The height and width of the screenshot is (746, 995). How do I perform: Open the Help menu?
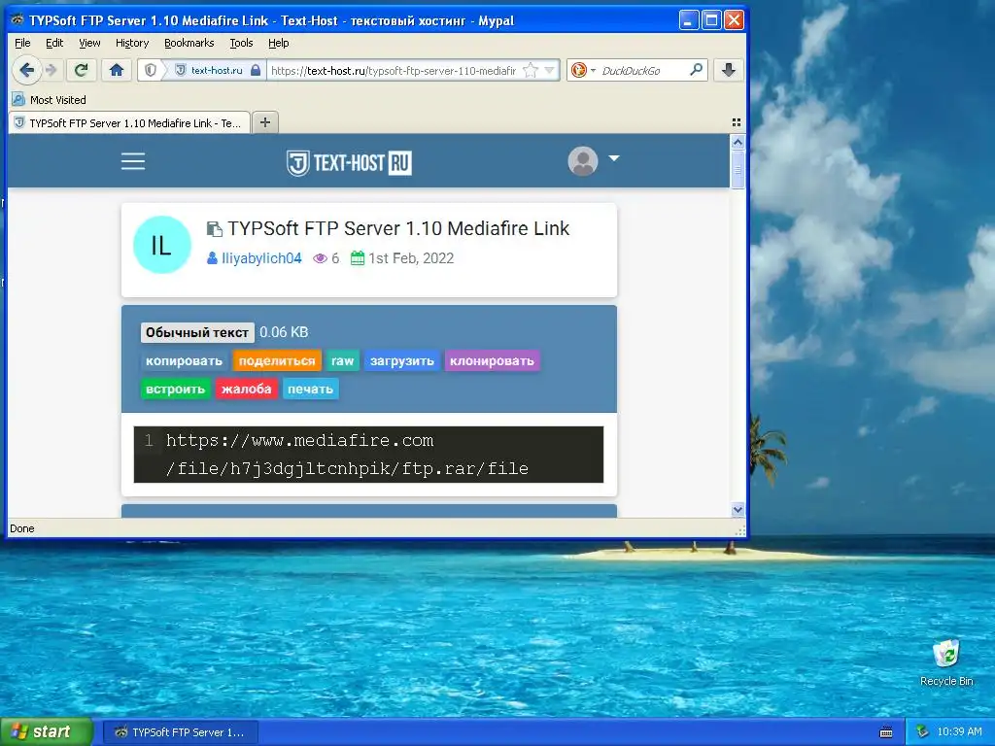click(x=279, y=43)
